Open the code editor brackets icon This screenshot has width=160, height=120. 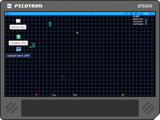click(x=126, y=14)
